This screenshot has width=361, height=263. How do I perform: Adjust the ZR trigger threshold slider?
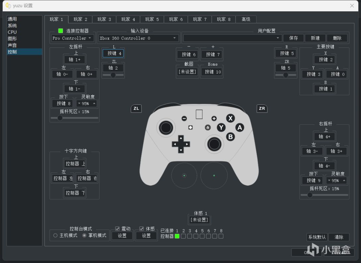tap(286, 75)
